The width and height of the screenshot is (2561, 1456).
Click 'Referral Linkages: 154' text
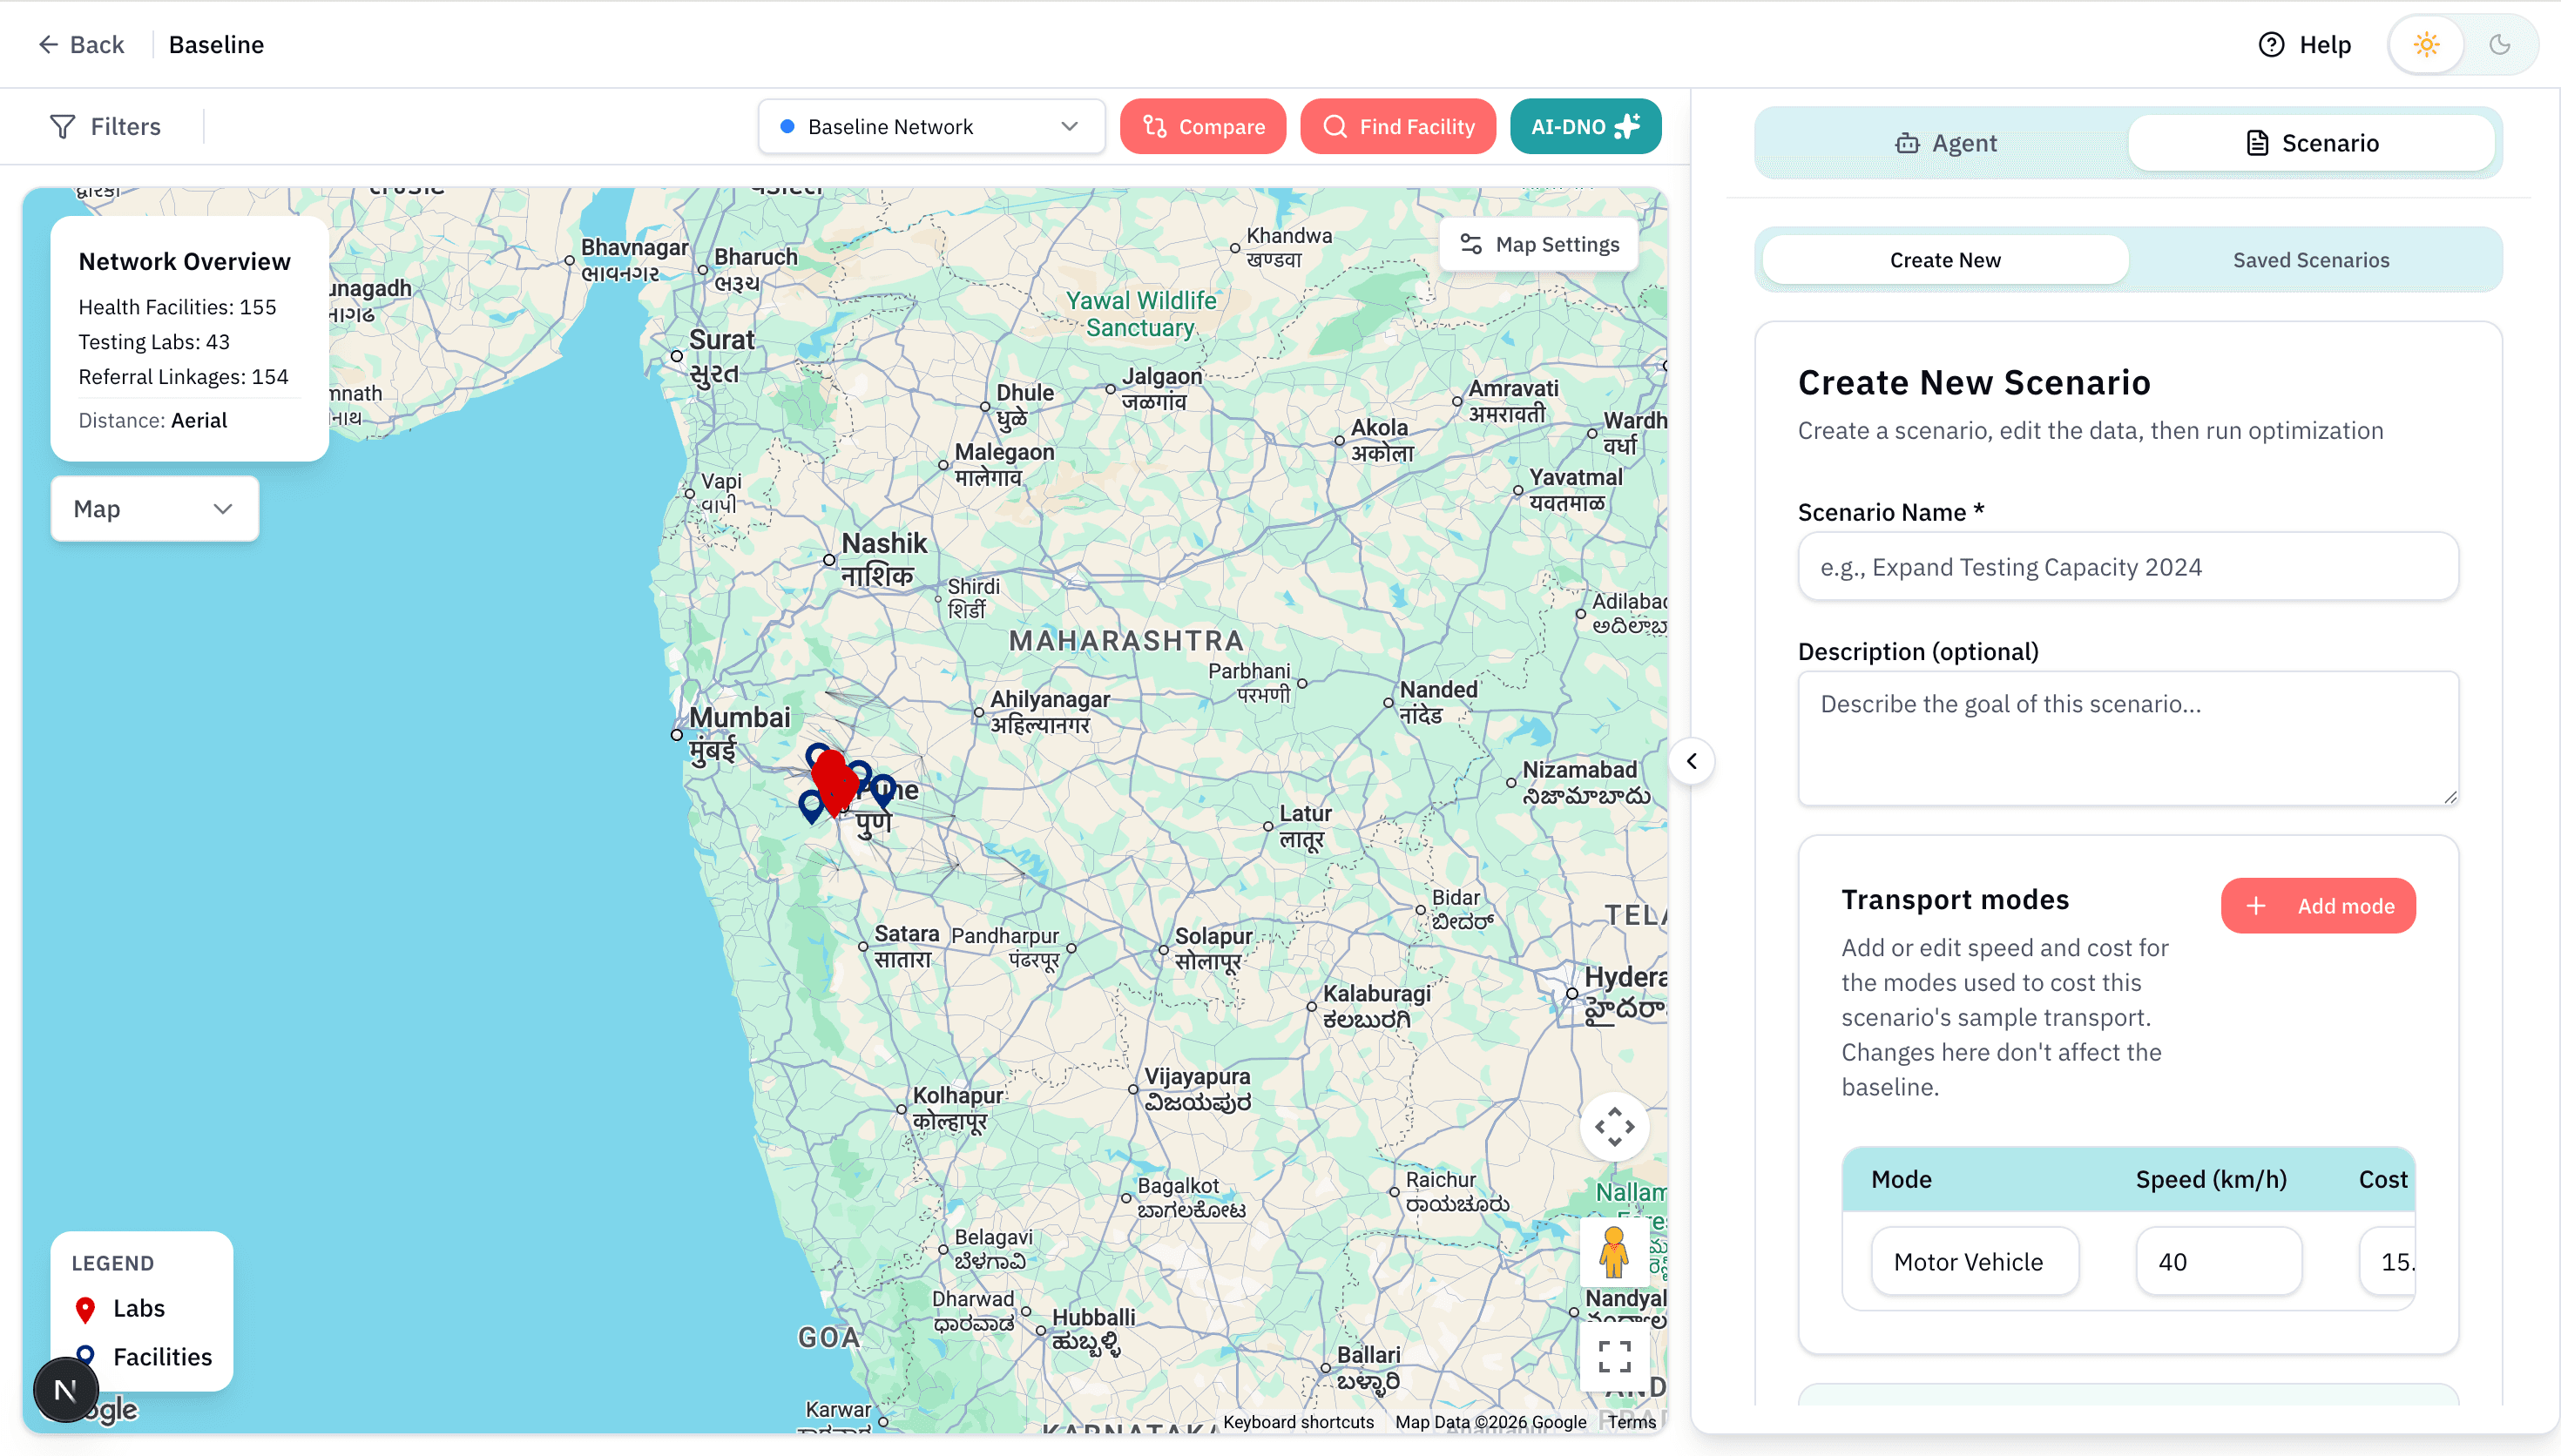click(183, 377)
